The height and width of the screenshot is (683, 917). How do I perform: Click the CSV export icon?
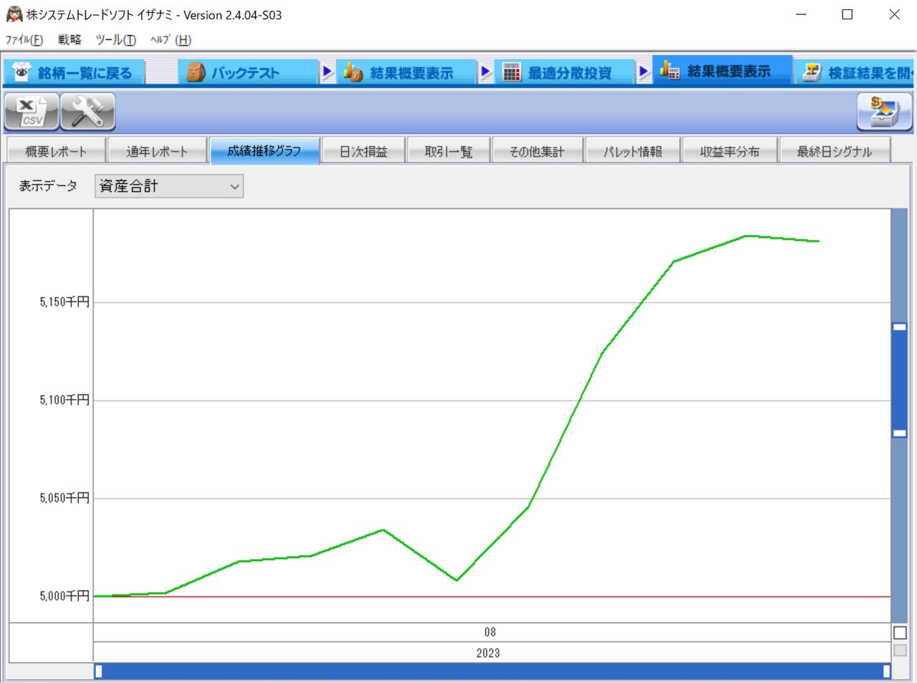click(x=32, y=112)
